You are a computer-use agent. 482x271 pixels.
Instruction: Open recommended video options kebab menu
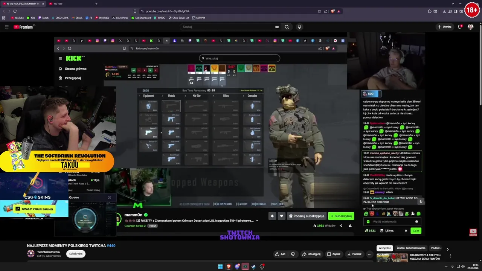point(450,256)
